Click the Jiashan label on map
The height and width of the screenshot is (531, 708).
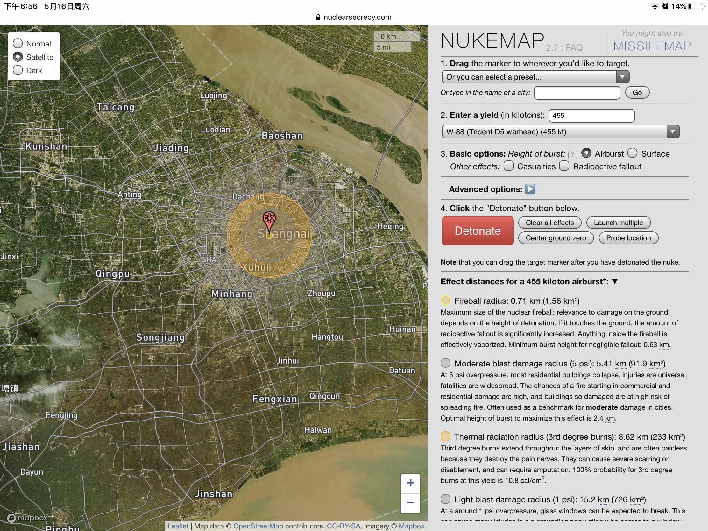click(21, 447)
